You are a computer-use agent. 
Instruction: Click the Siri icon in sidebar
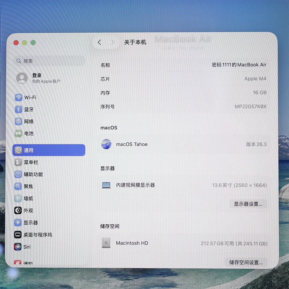18,247
